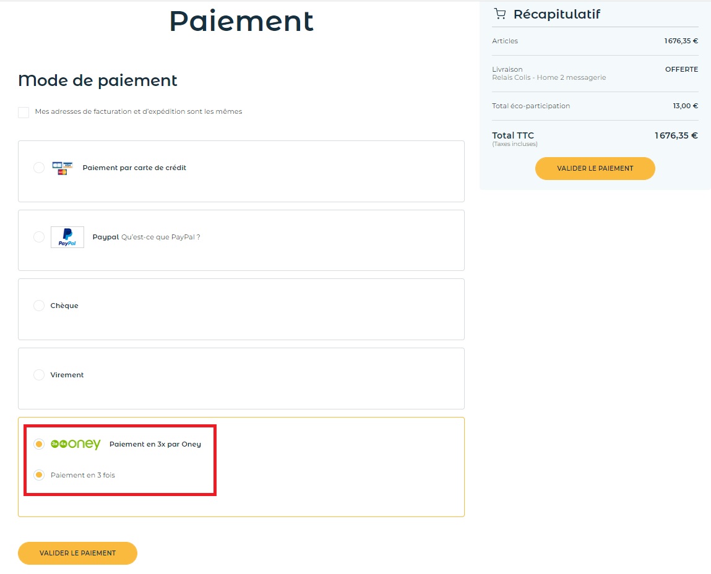Choose the Paypal radio button
711x574 pixels.
pyautogui.click(x=39, y=237)
